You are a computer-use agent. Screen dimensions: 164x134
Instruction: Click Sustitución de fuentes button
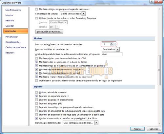(49, 32)
